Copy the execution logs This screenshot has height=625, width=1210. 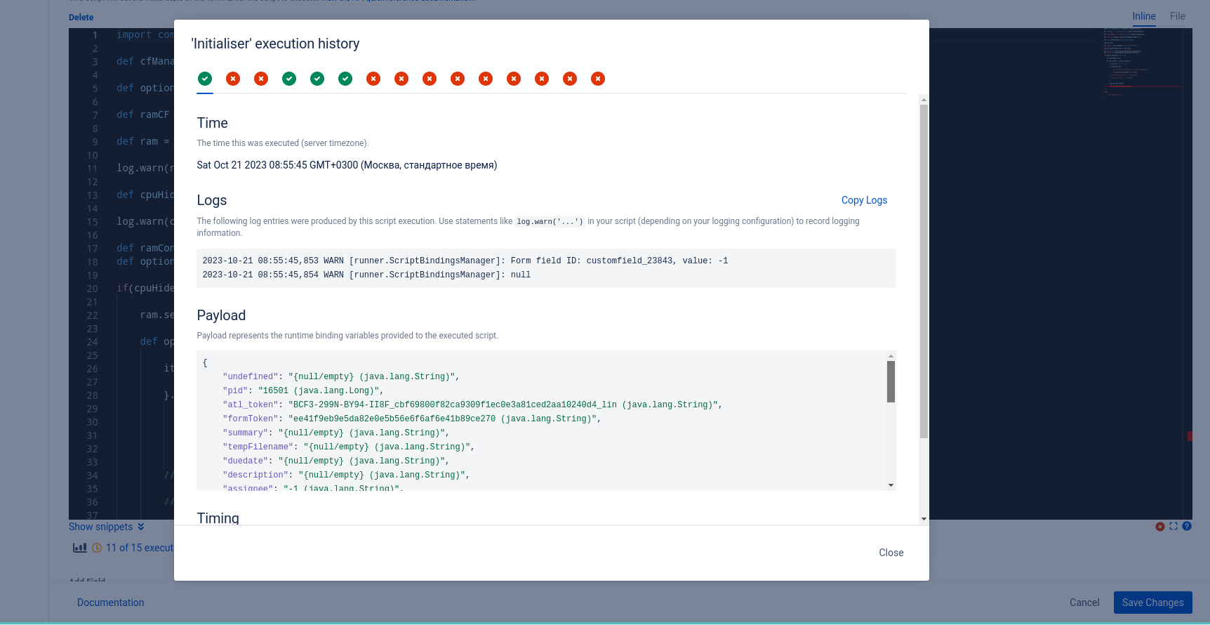864,200
